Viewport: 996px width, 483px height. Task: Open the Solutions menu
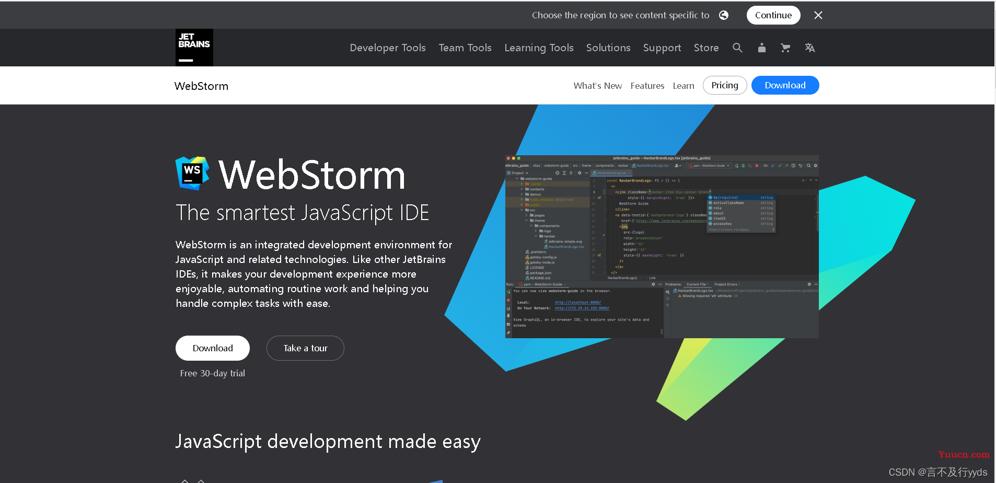pos(608,48)
